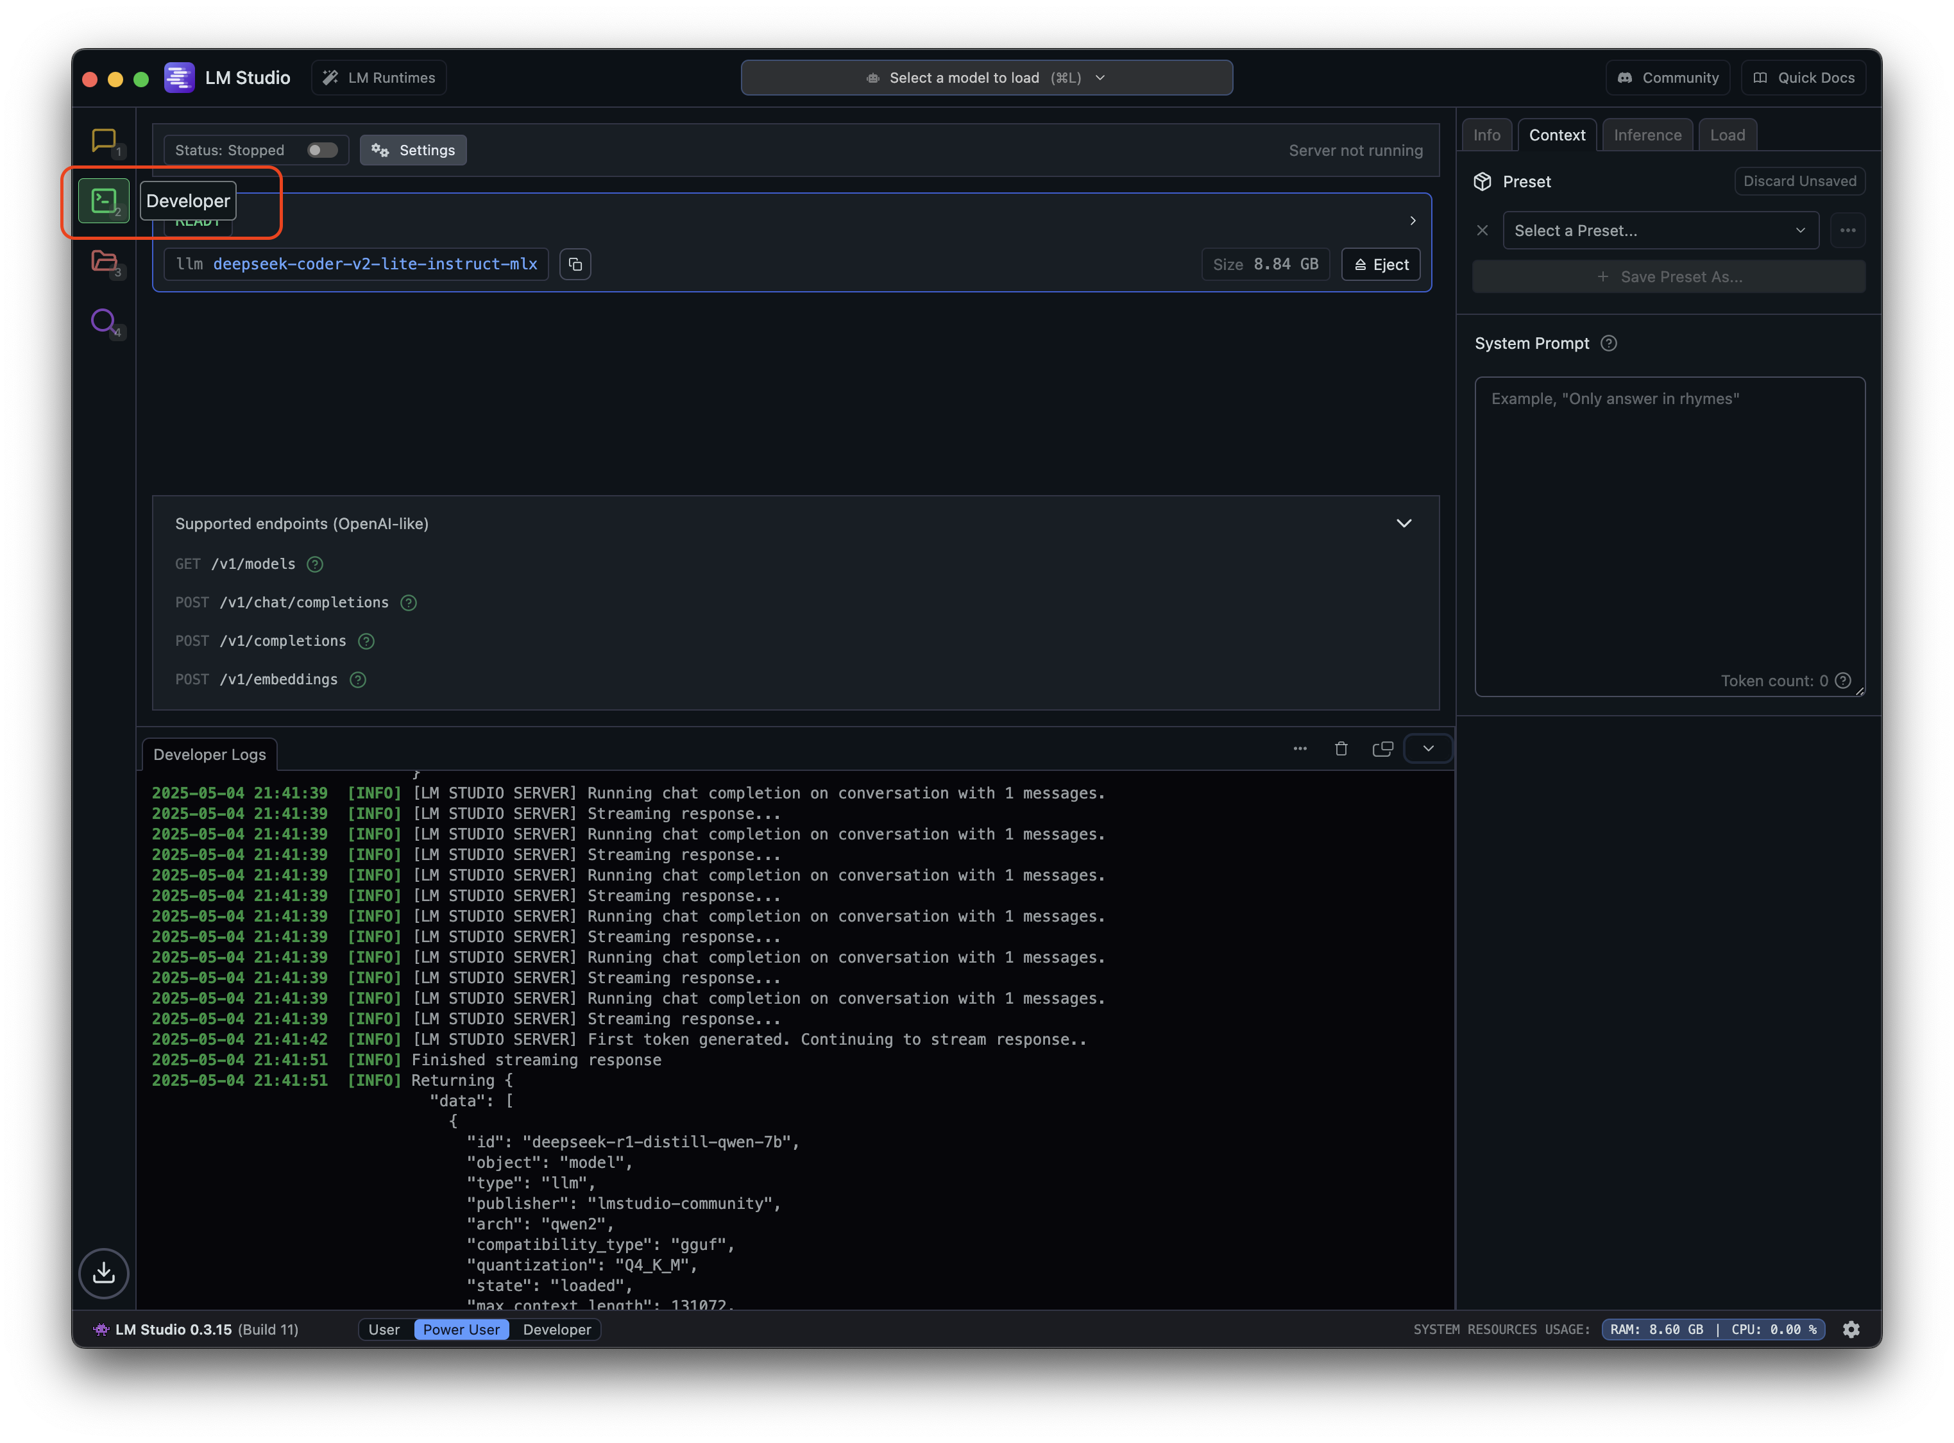The image size is (1954, 1443).
Task: Click the deepseek-coder-v2-lite-instruct-mlx model name
Action: pos(375,264)
